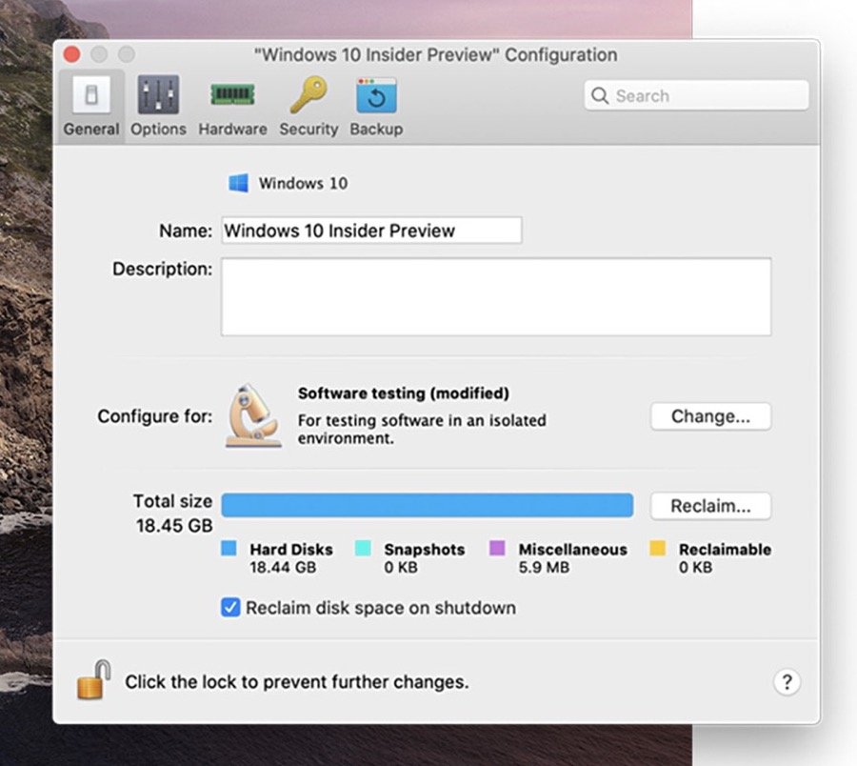Click the '18.44 GB' Hard Disks value
The width and height of the screenshot is (857, 766).
[x=283, y=567]
